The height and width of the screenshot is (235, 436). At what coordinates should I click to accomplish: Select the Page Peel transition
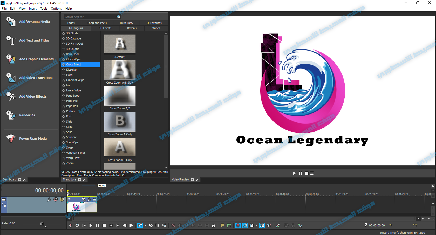pyautogui.click(x=72, y=101)
